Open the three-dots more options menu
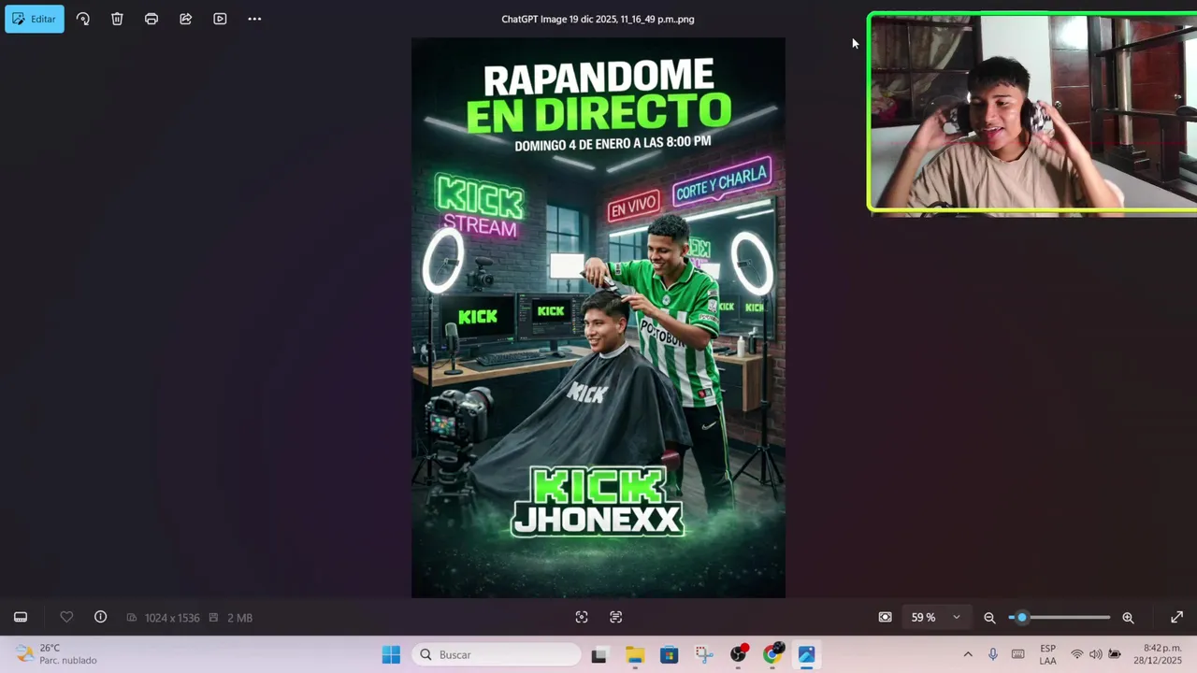 pos(254,19)
